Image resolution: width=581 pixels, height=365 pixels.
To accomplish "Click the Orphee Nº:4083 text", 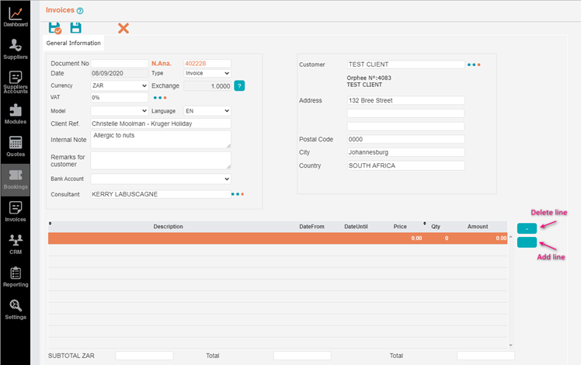I will click(x=369, y=78).
